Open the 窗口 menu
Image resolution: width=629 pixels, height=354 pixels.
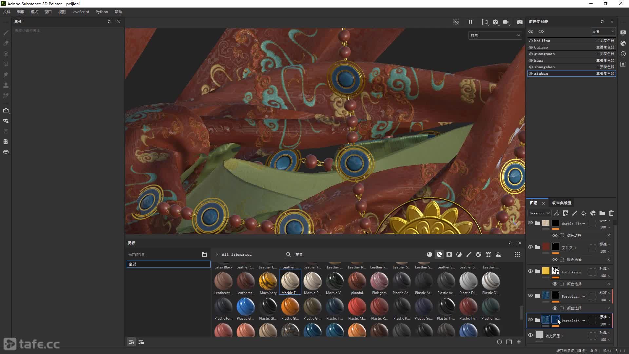click(48, 12)
